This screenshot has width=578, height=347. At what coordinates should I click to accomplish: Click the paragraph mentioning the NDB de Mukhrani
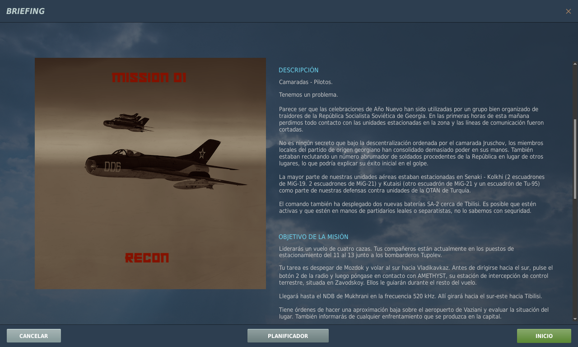(x=410, y=296)
